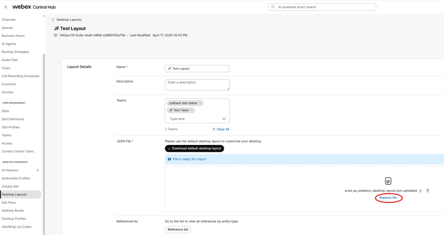The image size is (444, 235).
Task: Download the uploaded JSON layout file
Action: [x=421, y=190]
